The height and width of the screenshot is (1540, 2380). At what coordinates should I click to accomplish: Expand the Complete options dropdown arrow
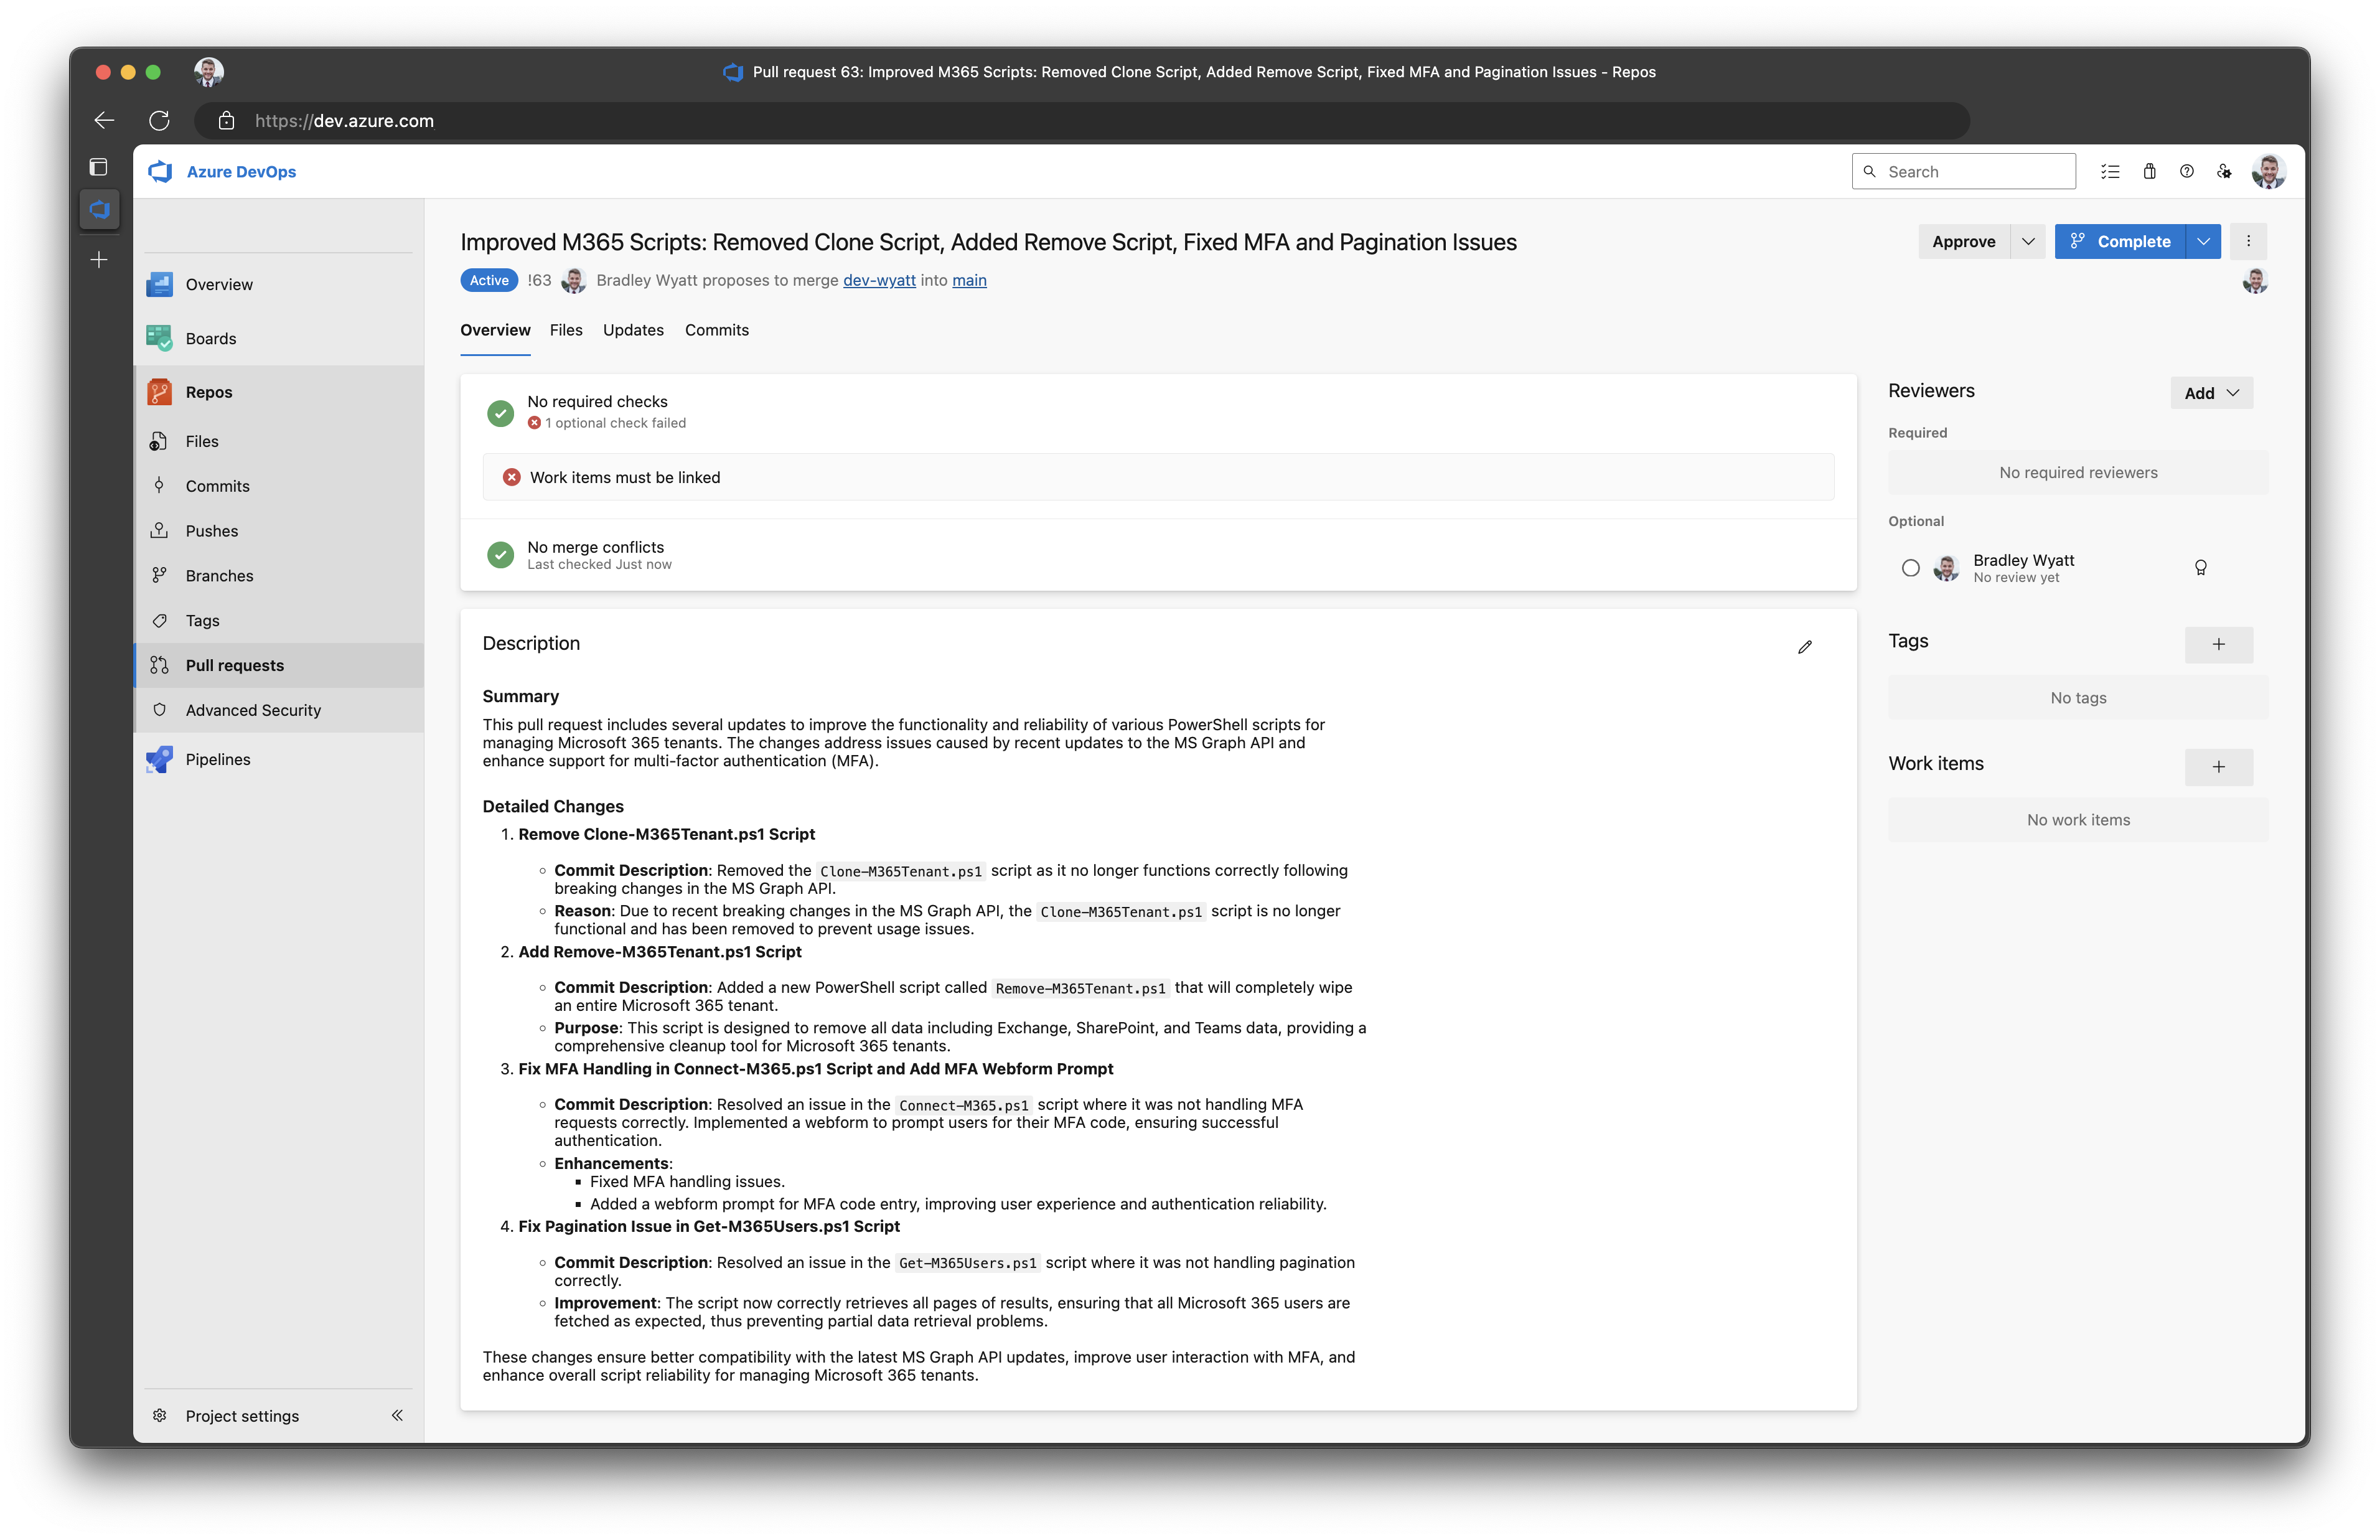(2203, 241)
